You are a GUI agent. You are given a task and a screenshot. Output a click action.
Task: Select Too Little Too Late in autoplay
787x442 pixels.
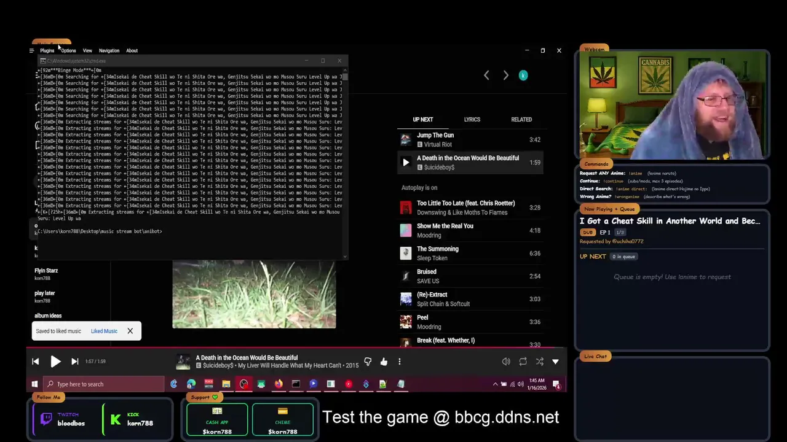(x=470, y=207)
